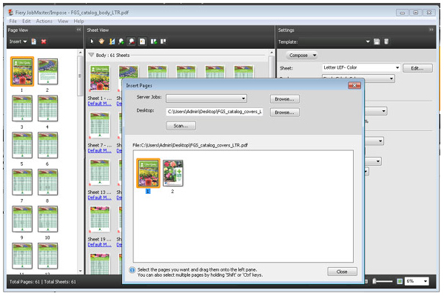This screenshot has height=296, width=444.
Task: Select the hand pan tool
Action: pyautogui.click(x=101, y=41)
